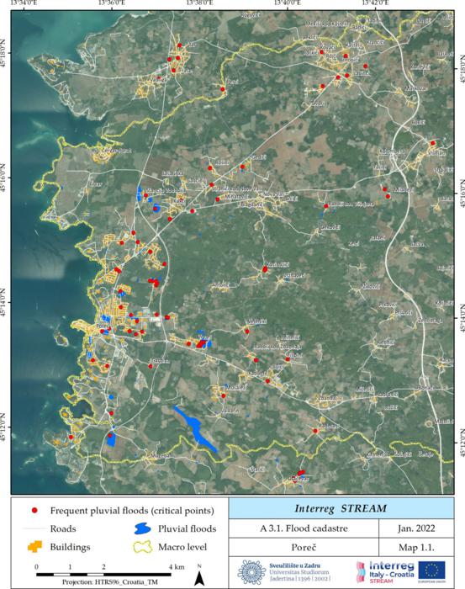Click the 13°40'0"E longitude label
Screen dimensions: 465x589
[x=288, y=3]
